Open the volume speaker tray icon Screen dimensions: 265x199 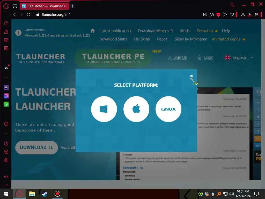[x=232, y=194]
